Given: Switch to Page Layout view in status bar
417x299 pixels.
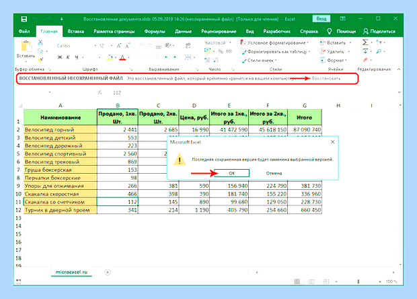Looking at the screenshot, I should point(311,281).
